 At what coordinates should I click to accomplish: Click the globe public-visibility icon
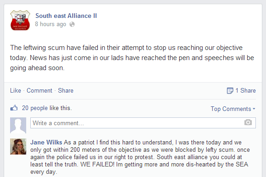(72, 24)
